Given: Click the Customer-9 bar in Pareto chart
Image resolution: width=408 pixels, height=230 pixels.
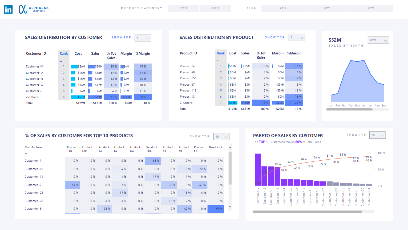Looking at the screenshot, I should (x=258, y=169).
